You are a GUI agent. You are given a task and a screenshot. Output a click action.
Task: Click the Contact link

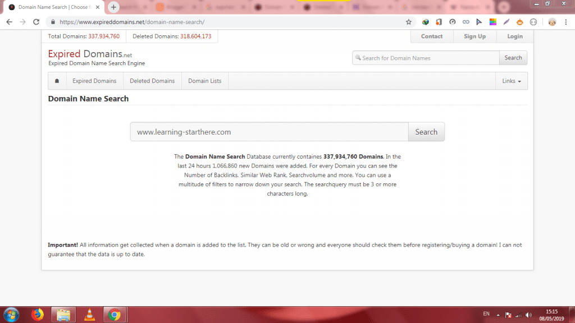click(432, 36)
